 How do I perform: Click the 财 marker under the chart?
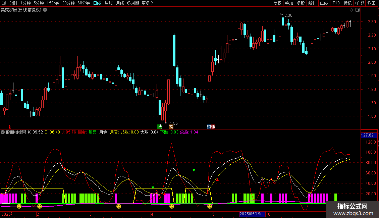209,127
